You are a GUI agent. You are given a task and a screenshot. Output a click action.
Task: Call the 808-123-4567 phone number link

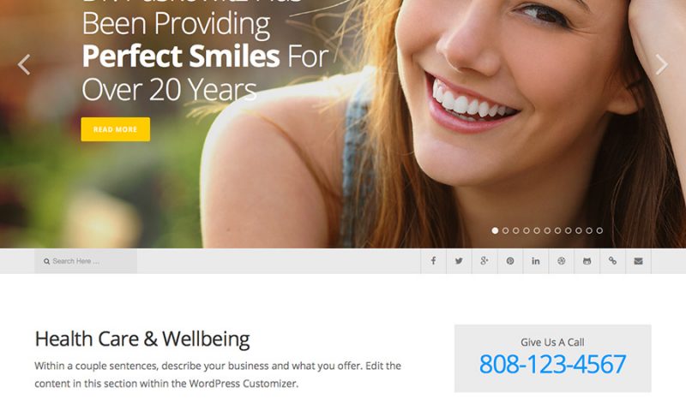(552, 364)
